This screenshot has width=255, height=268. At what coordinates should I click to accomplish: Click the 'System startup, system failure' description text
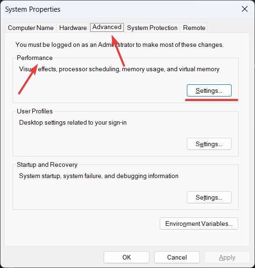point(99,176)
